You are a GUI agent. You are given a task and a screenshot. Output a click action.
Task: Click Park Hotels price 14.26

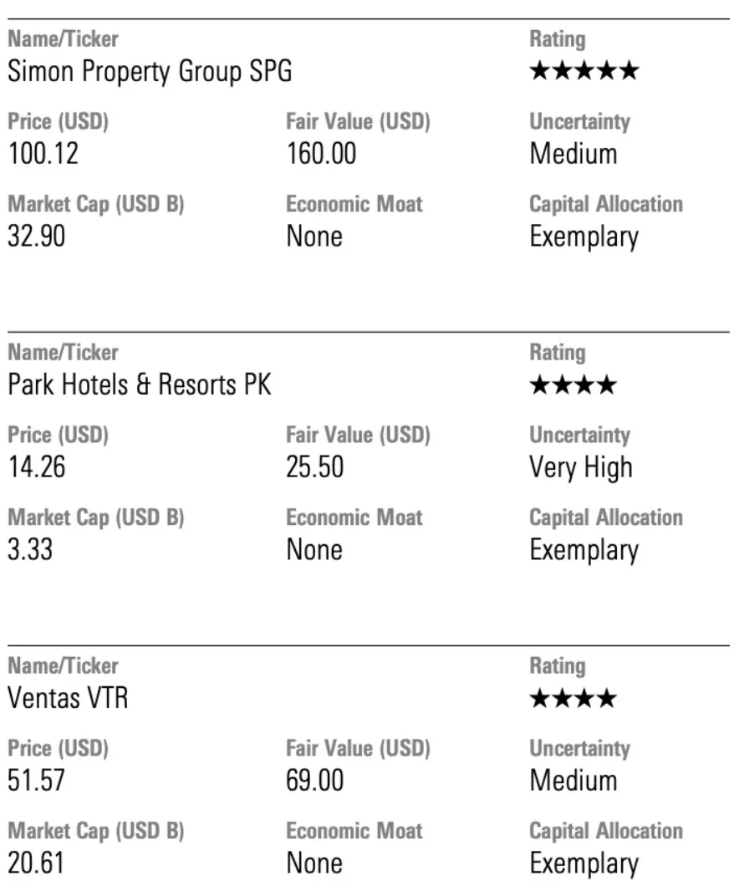tap(37, 467)
